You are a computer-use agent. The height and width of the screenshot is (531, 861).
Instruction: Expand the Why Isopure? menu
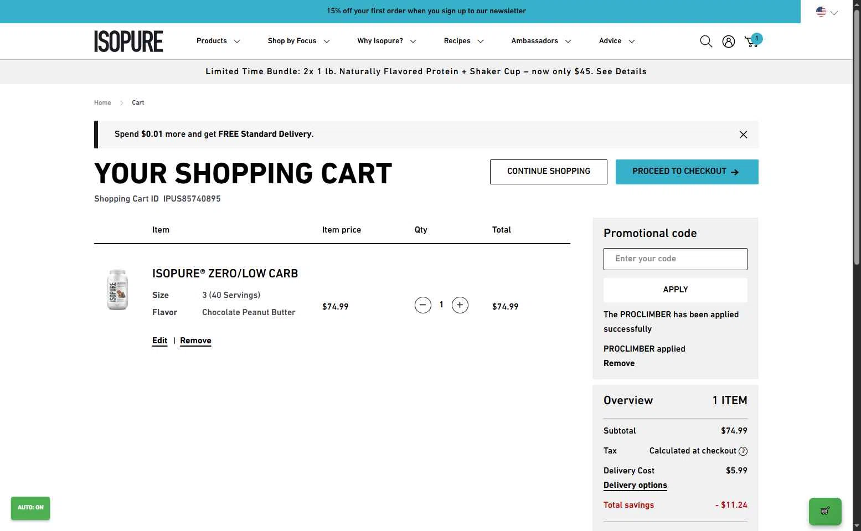click(386, 41)
